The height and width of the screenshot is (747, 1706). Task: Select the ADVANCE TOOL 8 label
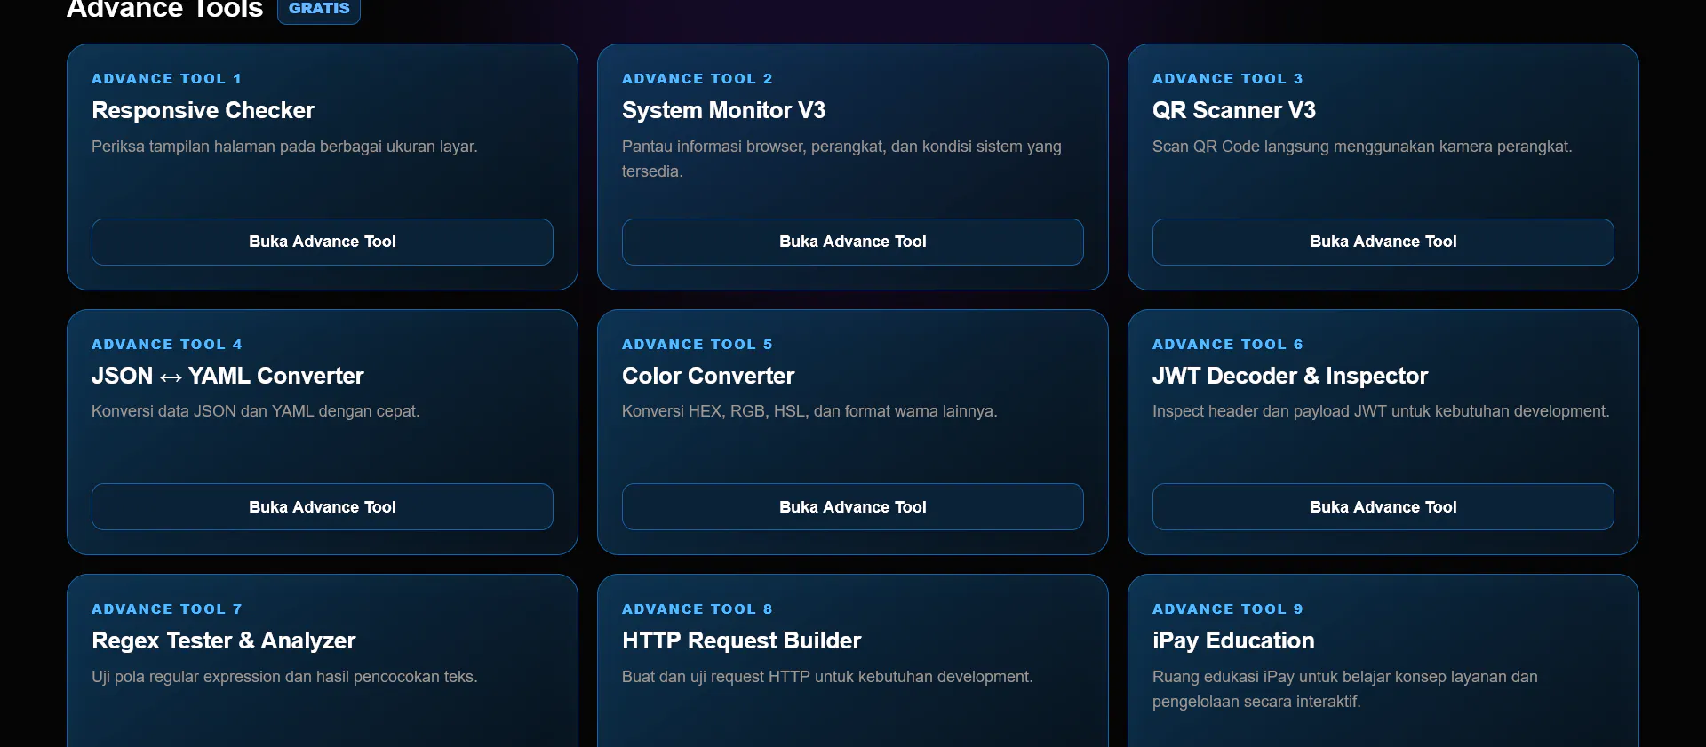coord(698,609)
